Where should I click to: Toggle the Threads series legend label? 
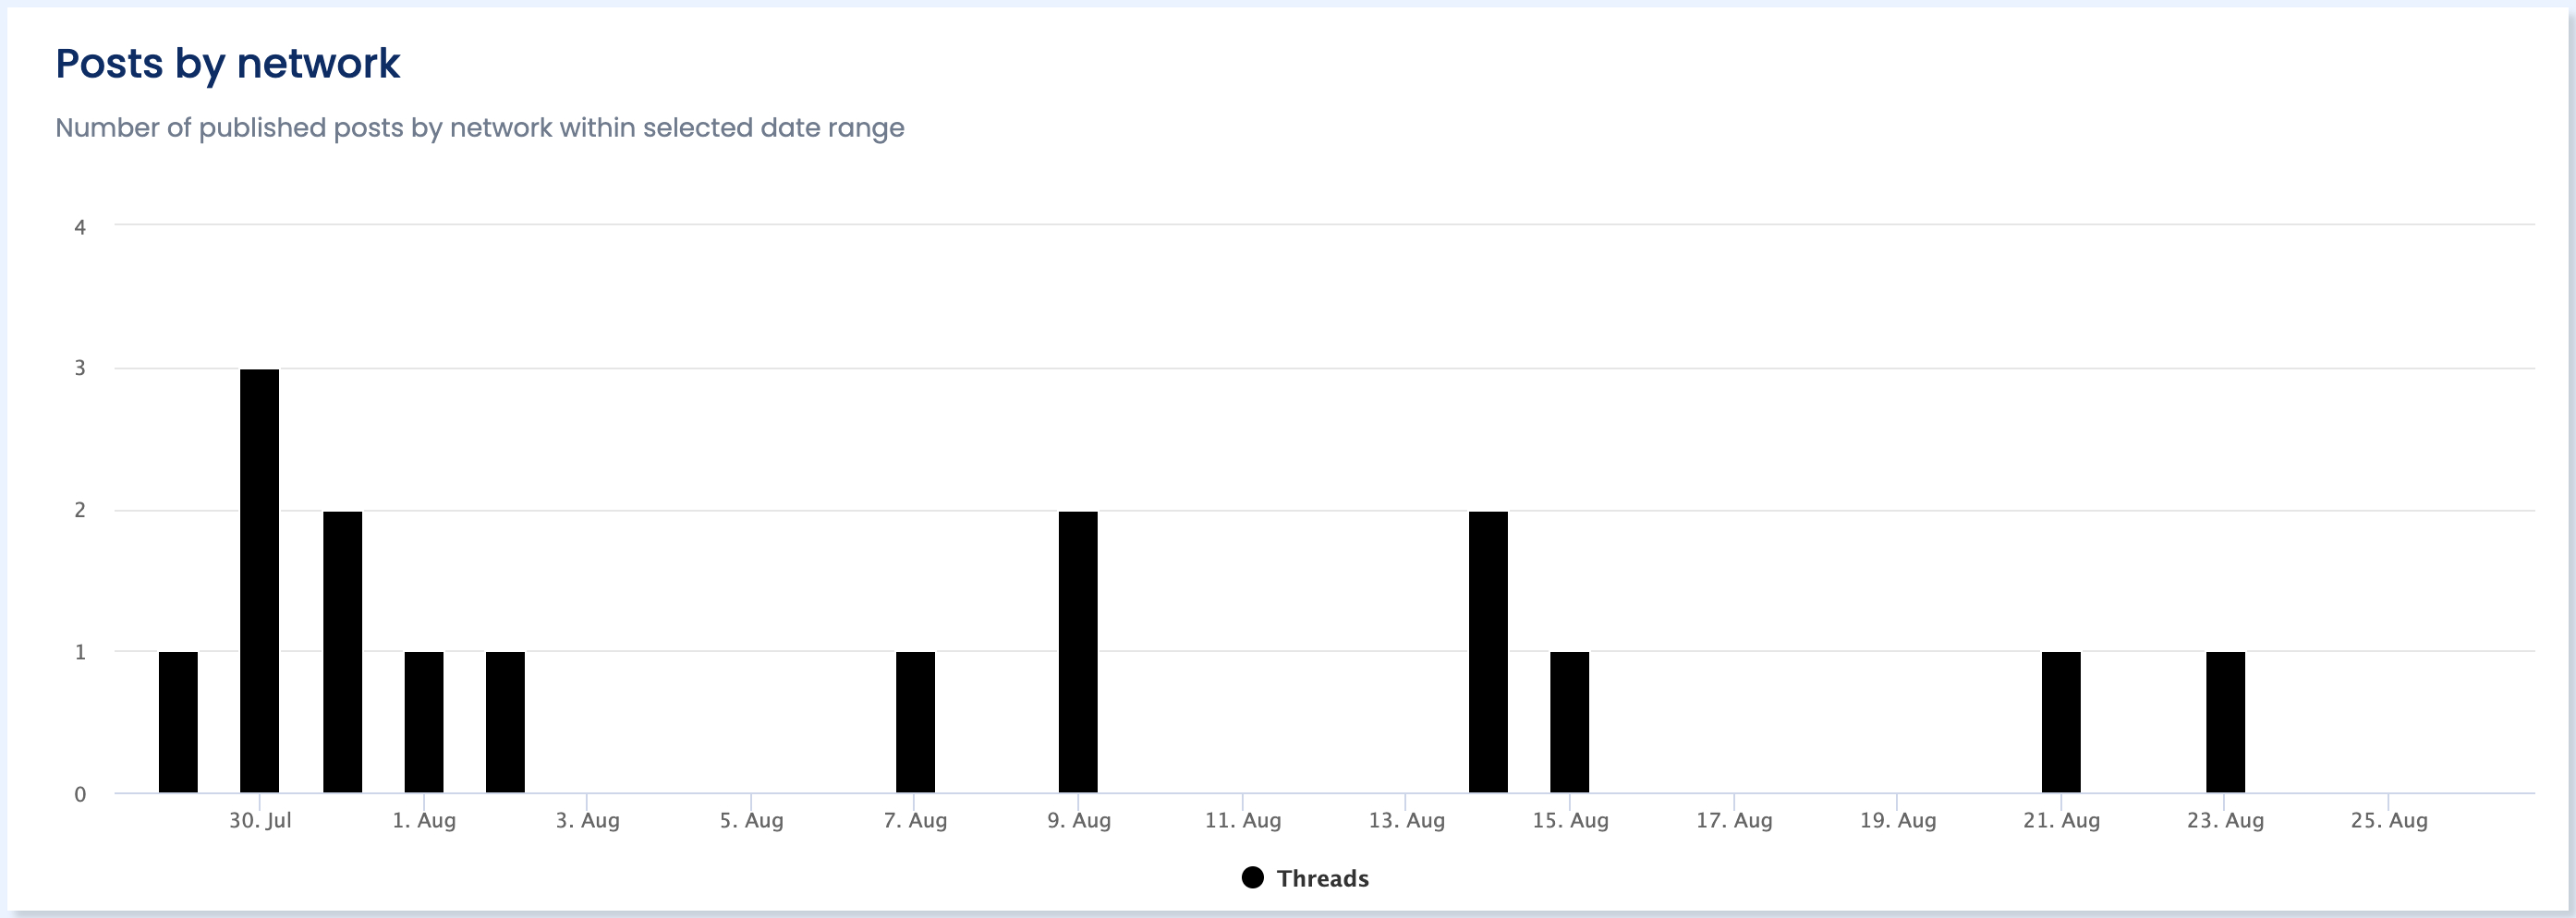[1322, 878]
